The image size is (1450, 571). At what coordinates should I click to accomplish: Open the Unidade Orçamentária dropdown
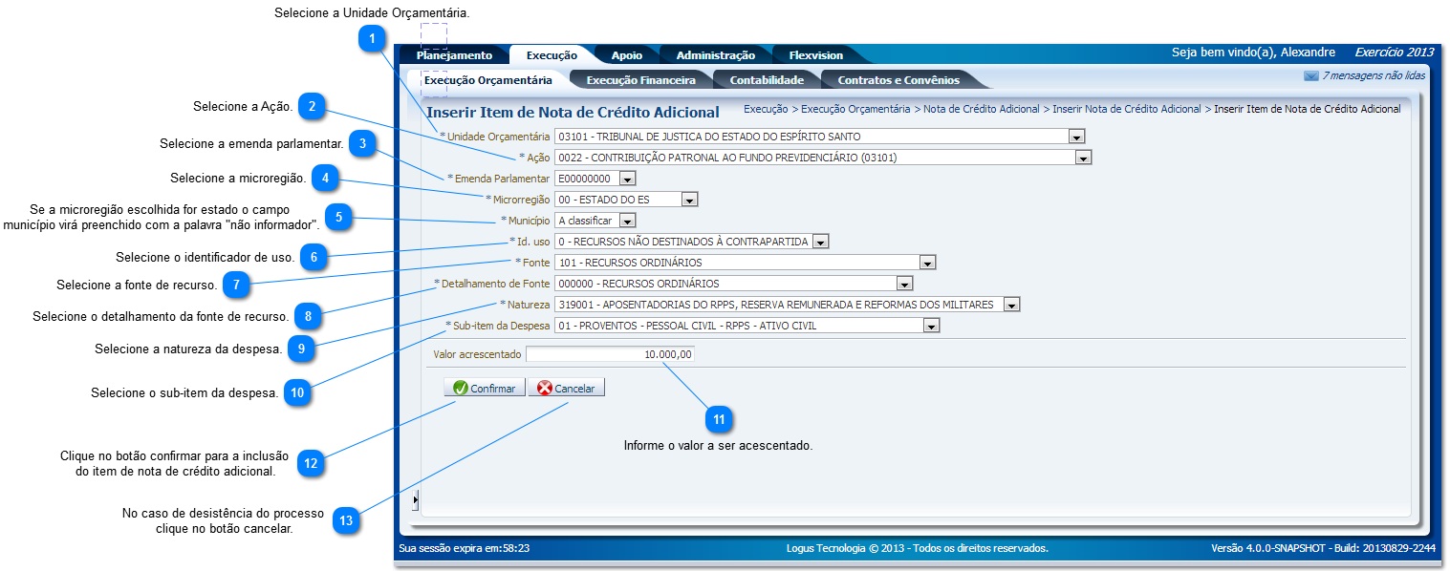1076,137
